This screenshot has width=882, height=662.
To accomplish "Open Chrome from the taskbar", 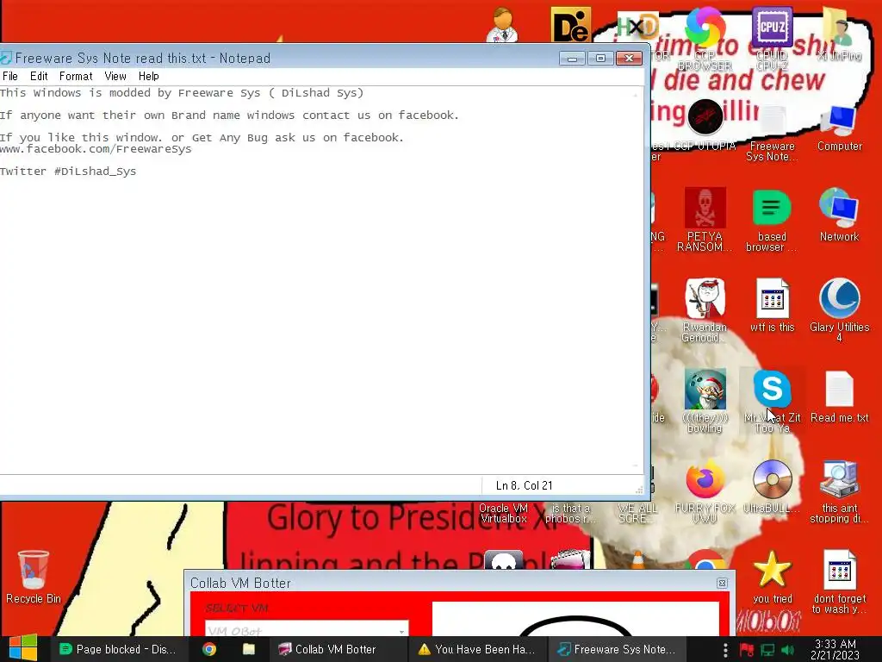I will coord(209,649).
